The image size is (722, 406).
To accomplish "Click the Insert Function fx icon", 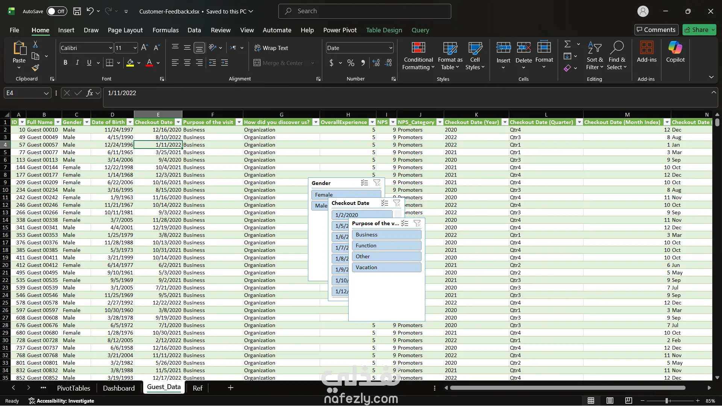I will pyautogui.click(x=89, y=93).
